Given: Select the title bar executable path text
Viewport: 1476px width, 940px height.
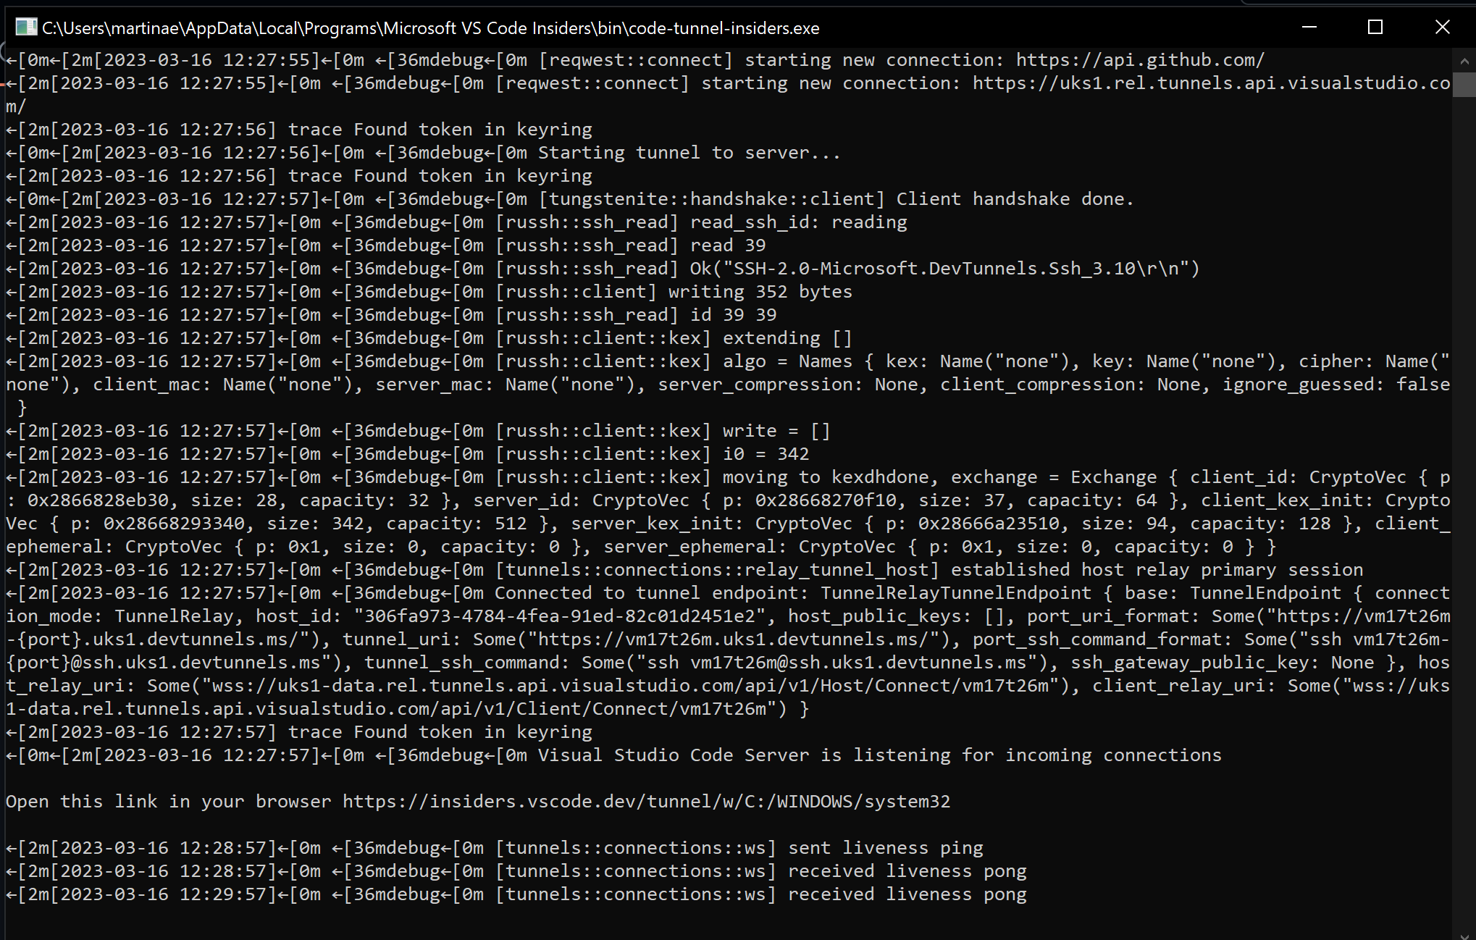Looking at the screenshot, I should click(x=430, y=28).
